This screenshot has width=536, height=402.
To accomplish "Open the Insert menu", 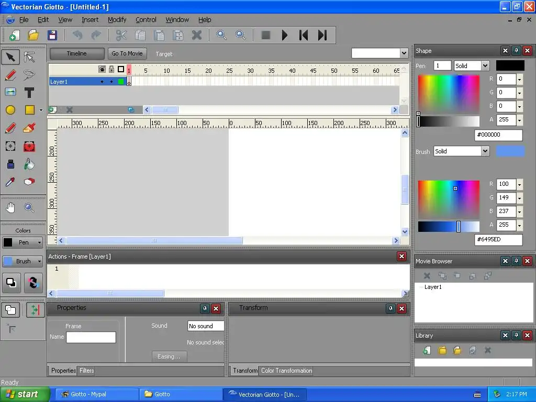I will pos(90,20).
